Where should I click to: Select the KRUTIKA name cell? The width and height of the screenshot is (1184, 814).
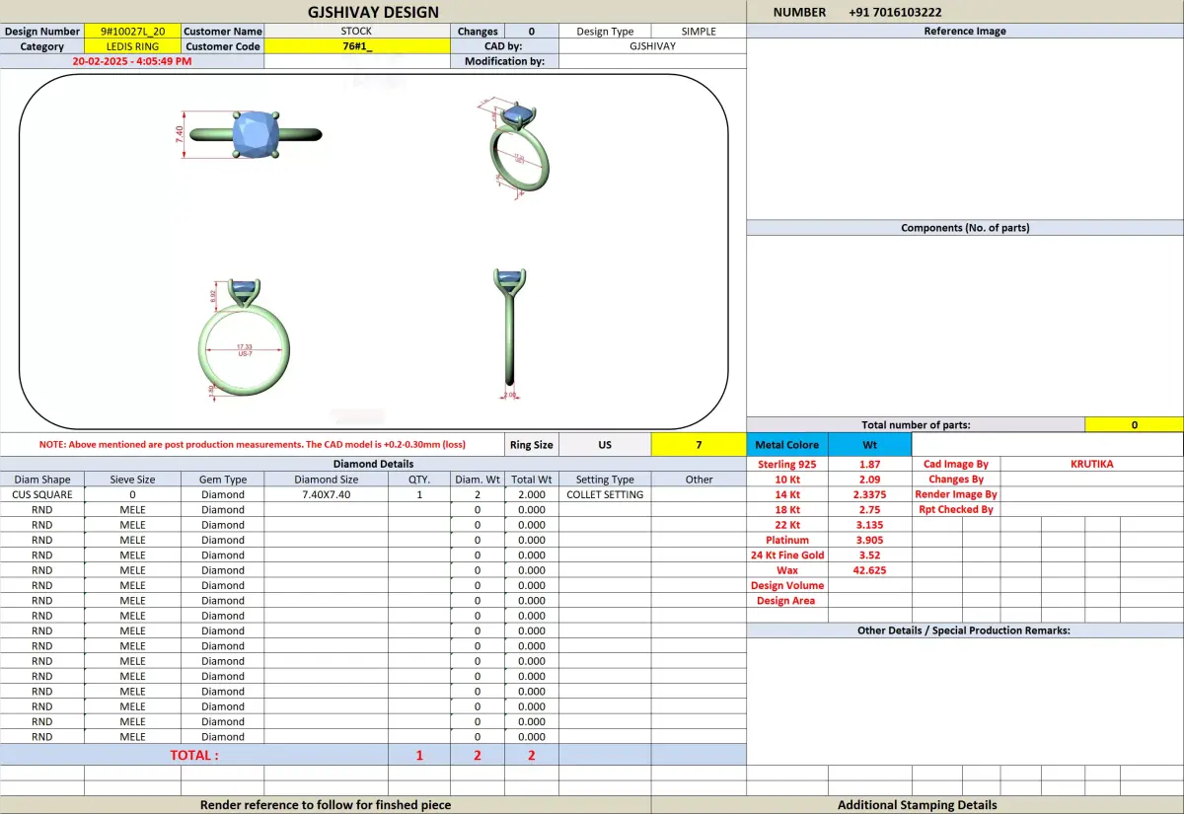click(1092, 464)
